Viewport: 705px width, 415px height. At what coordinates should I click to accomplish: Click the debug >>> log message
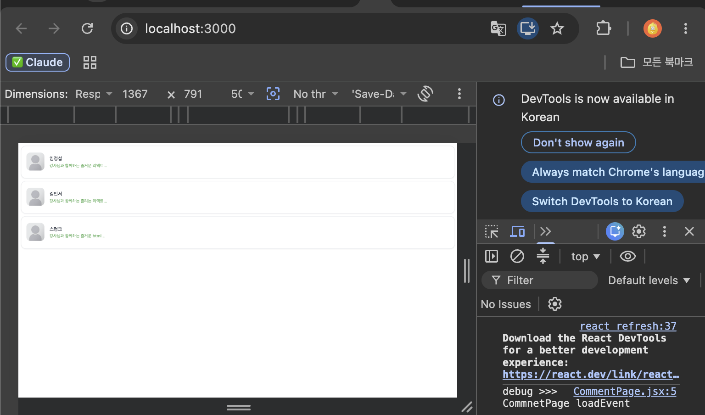pyautogui.click(x=530, y=392)
